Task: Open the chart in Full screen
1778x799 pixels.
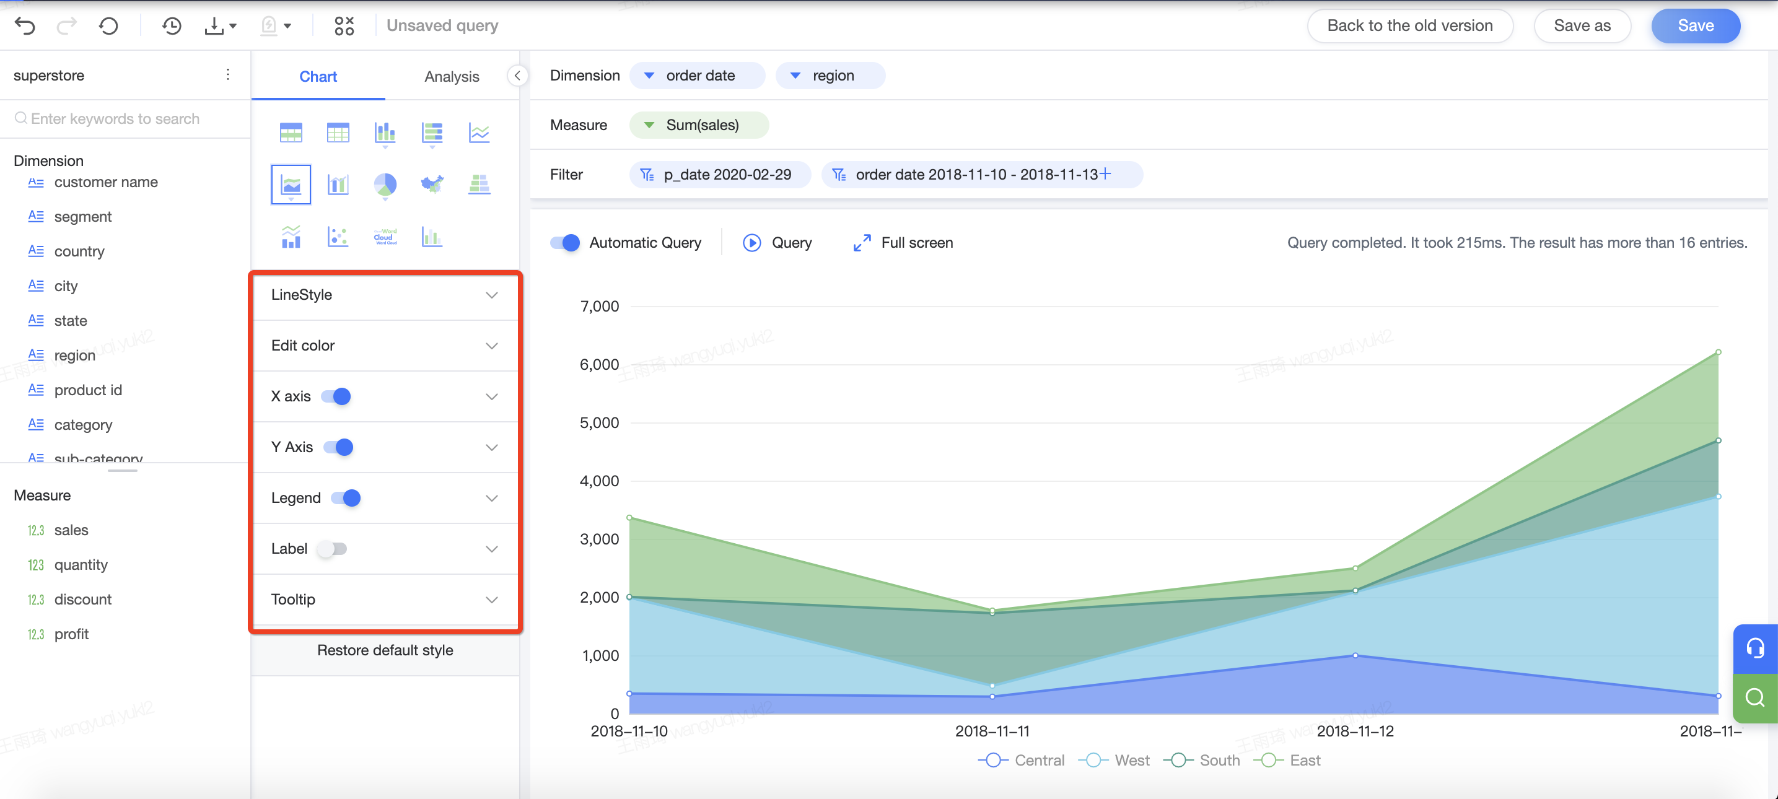Action: tap(903, 243)
